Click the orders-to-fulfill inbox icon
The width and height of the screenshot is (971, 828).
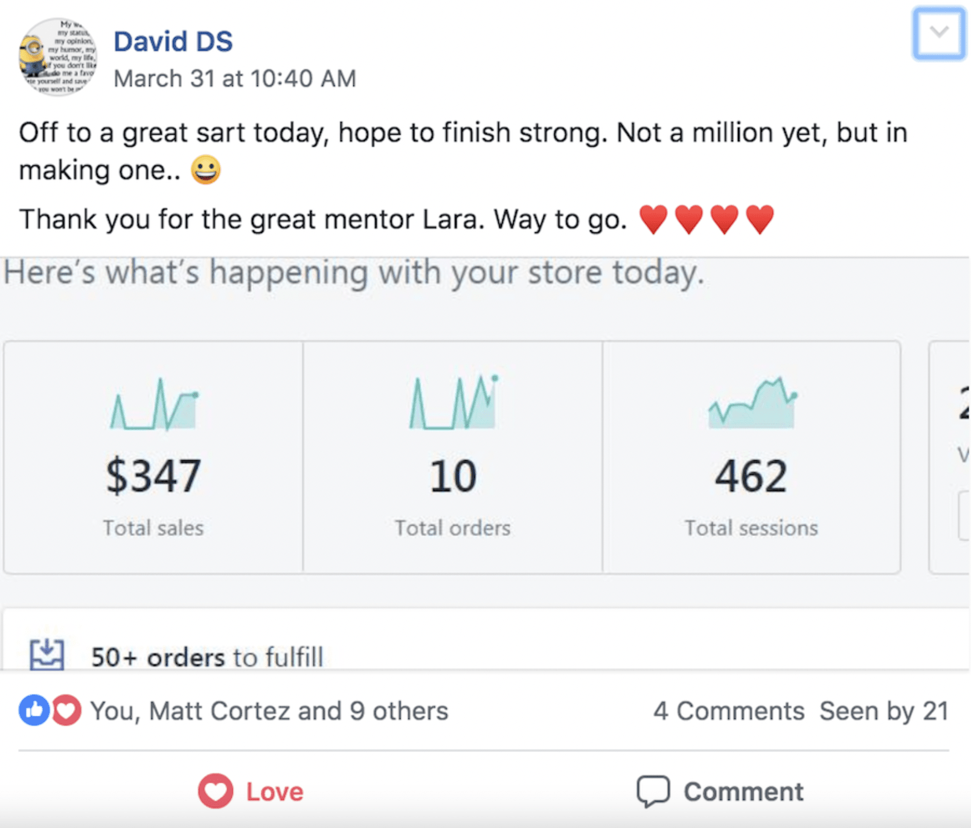coord(47,655)
